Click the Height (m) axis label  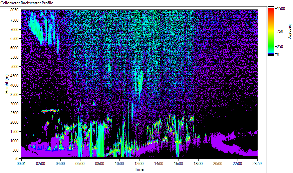pyautogui.click(x=7, y=84)
